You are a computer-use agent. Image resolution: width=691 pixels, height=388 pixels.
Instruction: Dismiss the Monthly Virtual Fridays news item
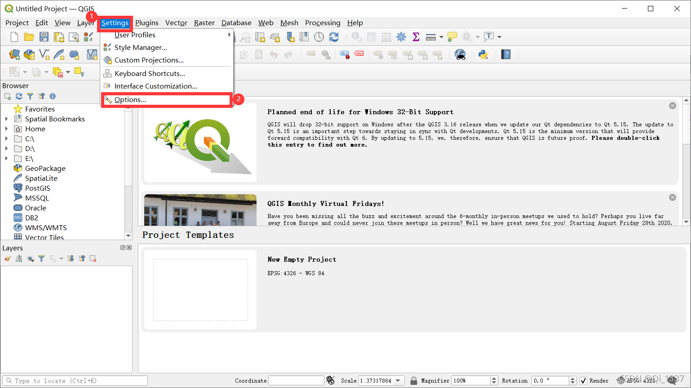click(673, 197)
